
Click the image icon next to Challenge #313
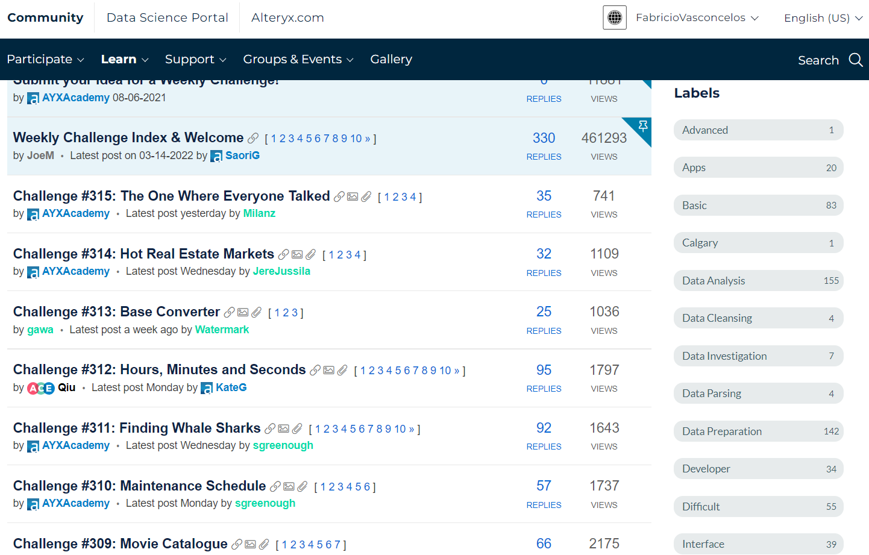click(243, 312)
